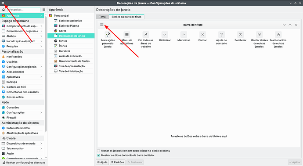
Task: Click the Pesquisar search field
Action: pyautogui.click(x=24, y=10)
